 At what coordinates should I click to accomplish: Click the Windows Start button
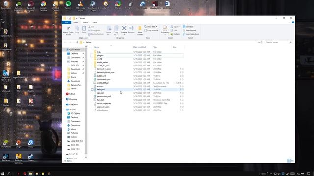[3, 174]
